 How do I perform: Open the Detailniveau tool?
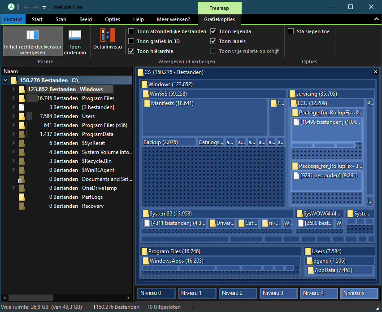click(108, 39)
